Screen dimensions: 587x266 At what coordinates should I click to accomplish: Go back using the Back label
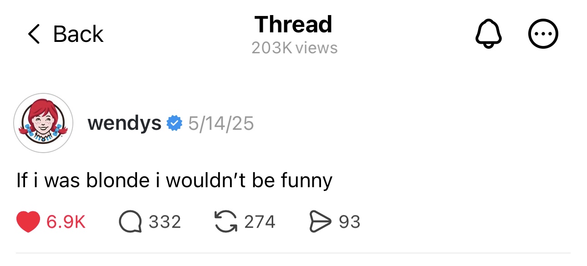78,34
